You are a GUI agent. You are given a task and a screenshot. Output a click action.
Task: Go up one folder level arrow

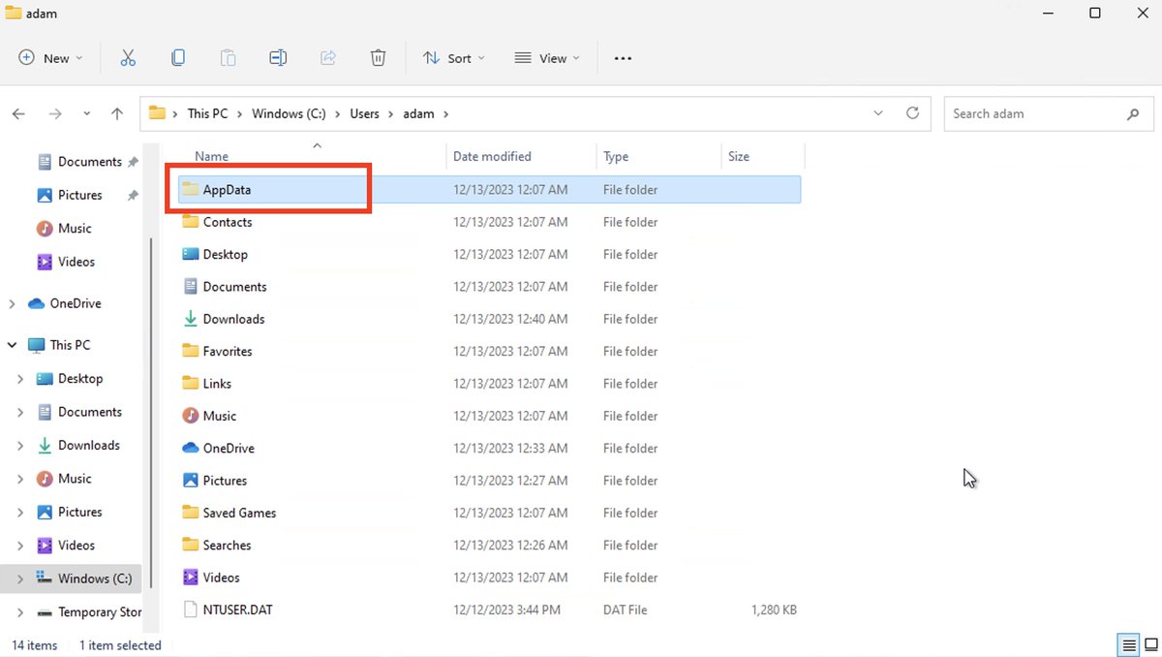117,113
